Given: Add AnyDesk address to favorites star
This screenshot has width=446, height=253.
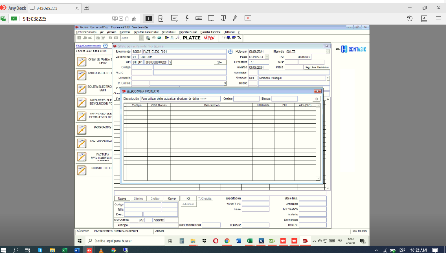Looking at the screenshot, I should [134, 19].
